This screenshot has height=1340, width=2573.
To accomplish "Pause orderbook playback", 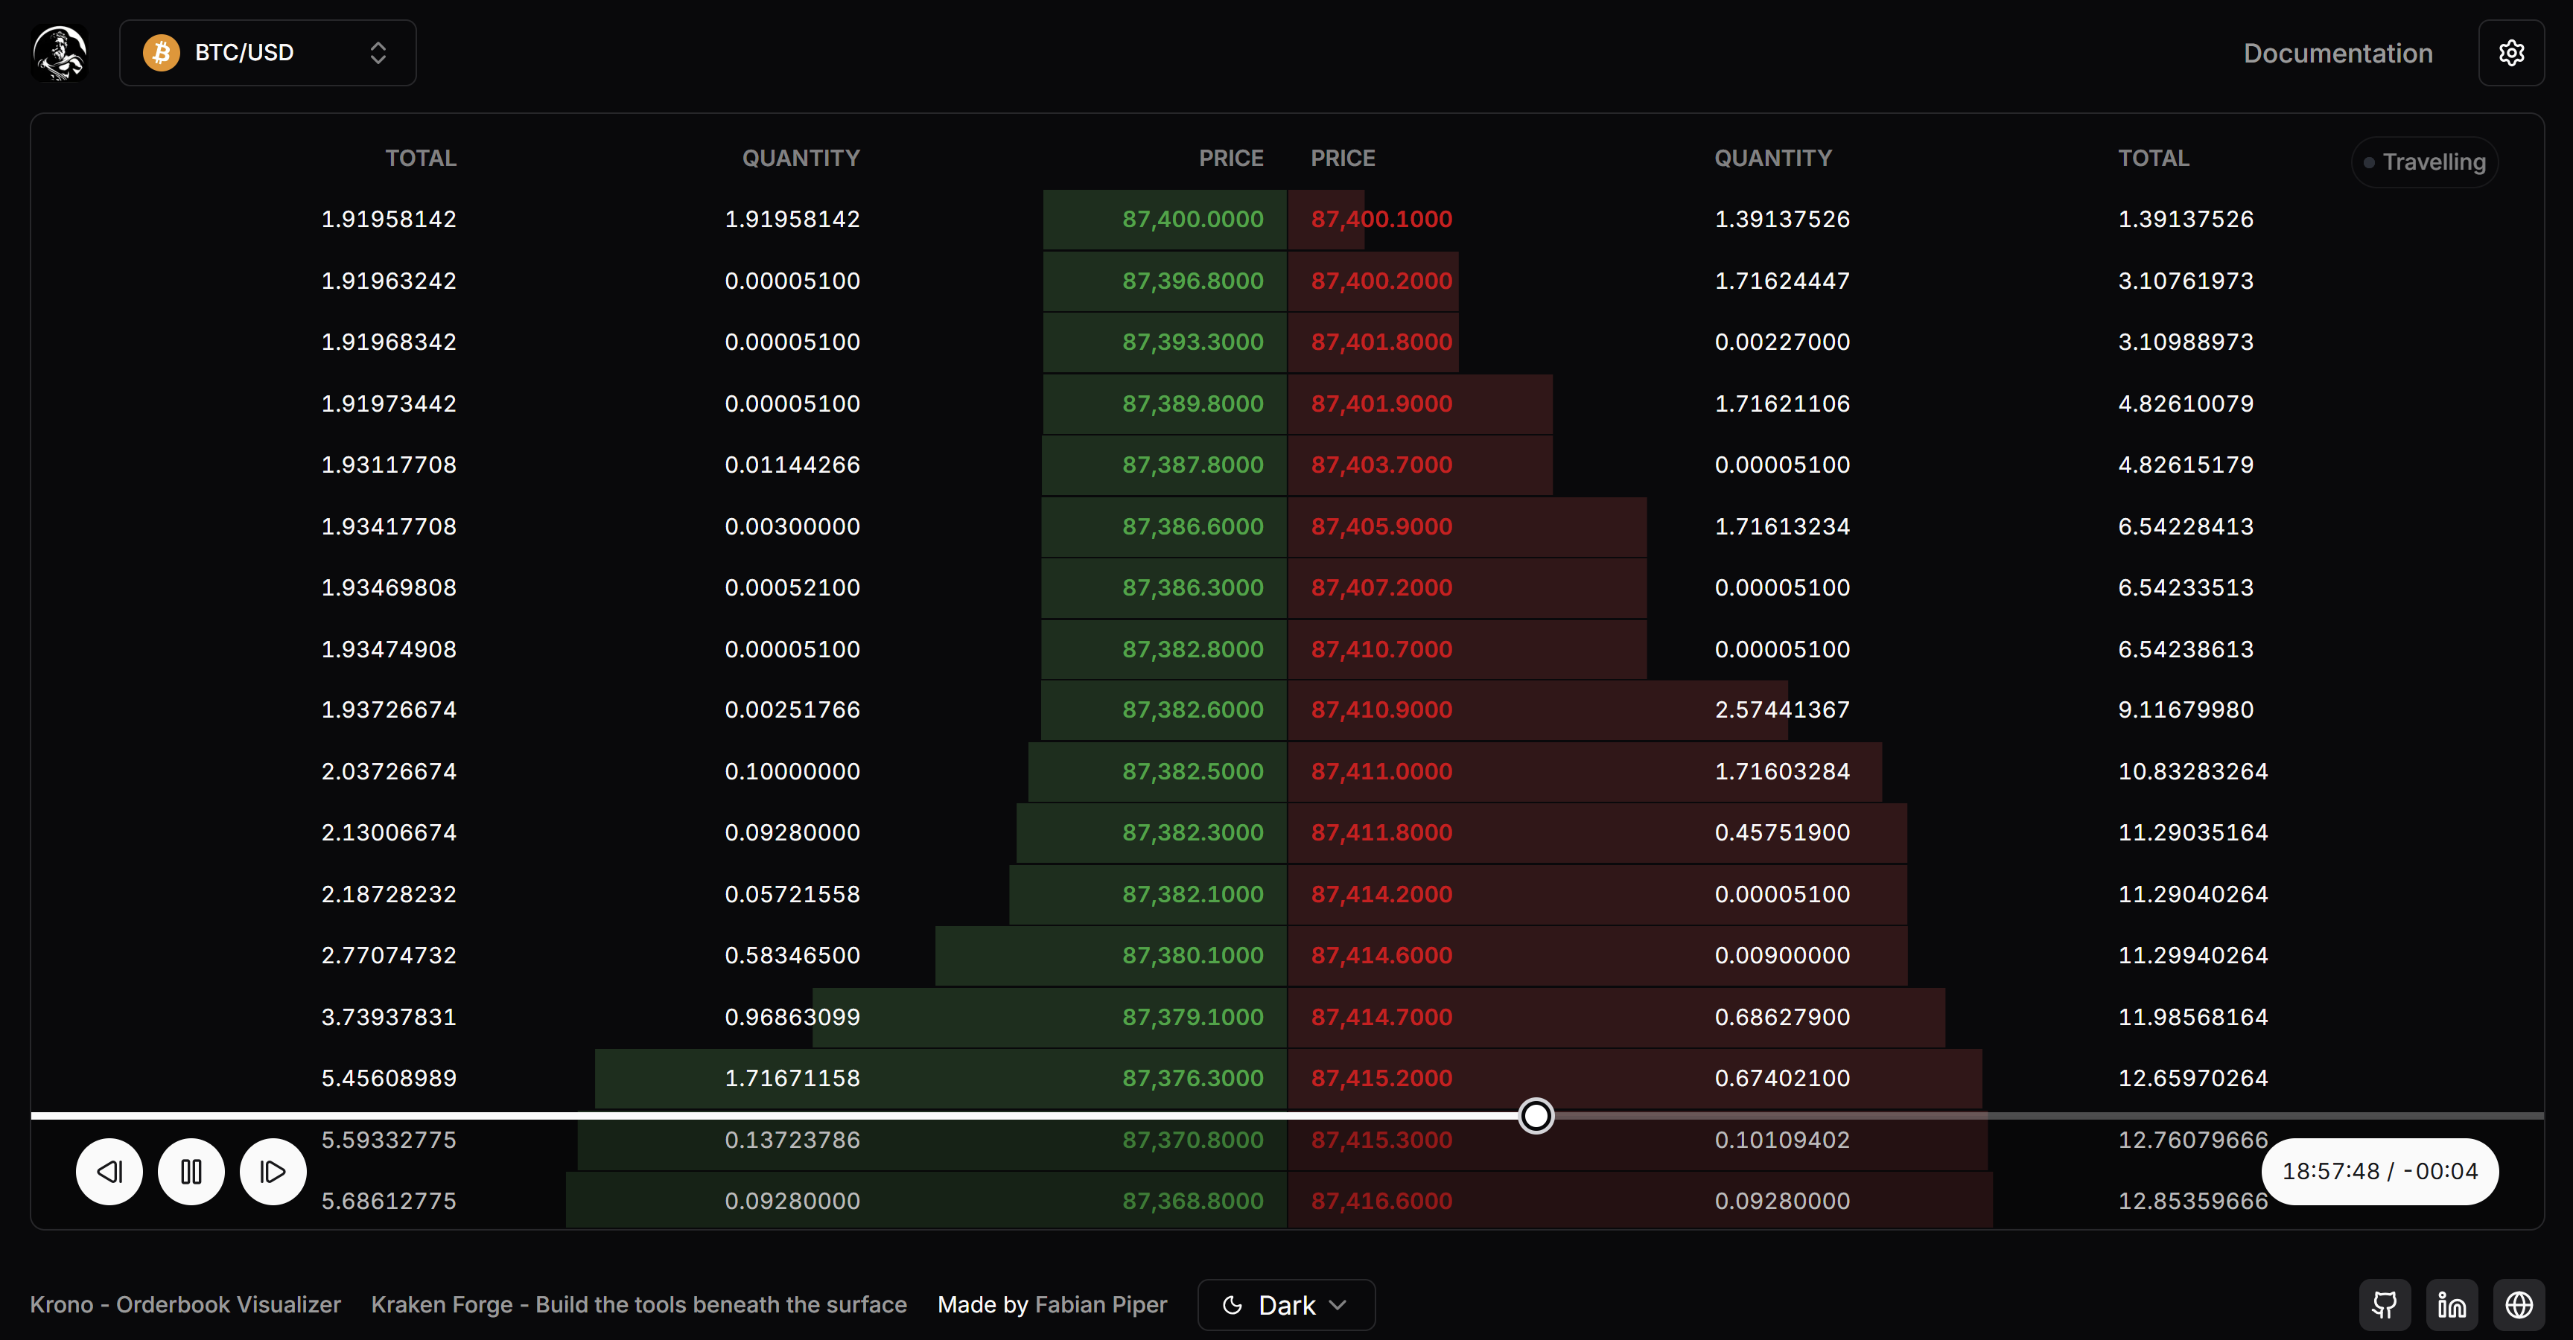I will click(191, 1171).
